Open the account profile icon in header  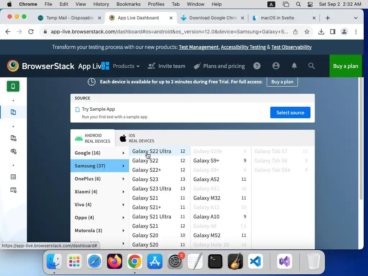point(276,66)
